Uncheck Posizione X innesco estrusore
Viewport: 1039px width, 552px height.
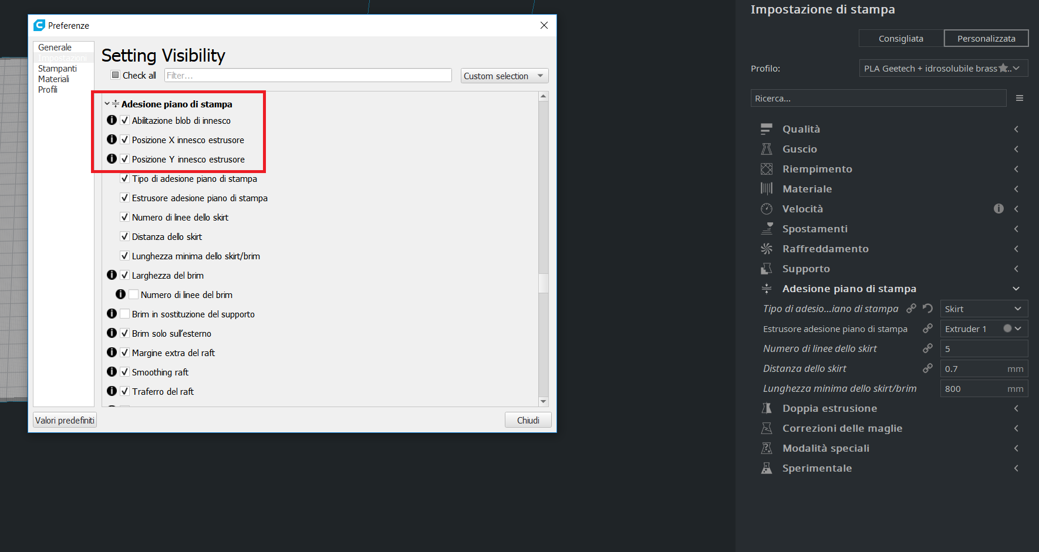click(x=124, y=140)
